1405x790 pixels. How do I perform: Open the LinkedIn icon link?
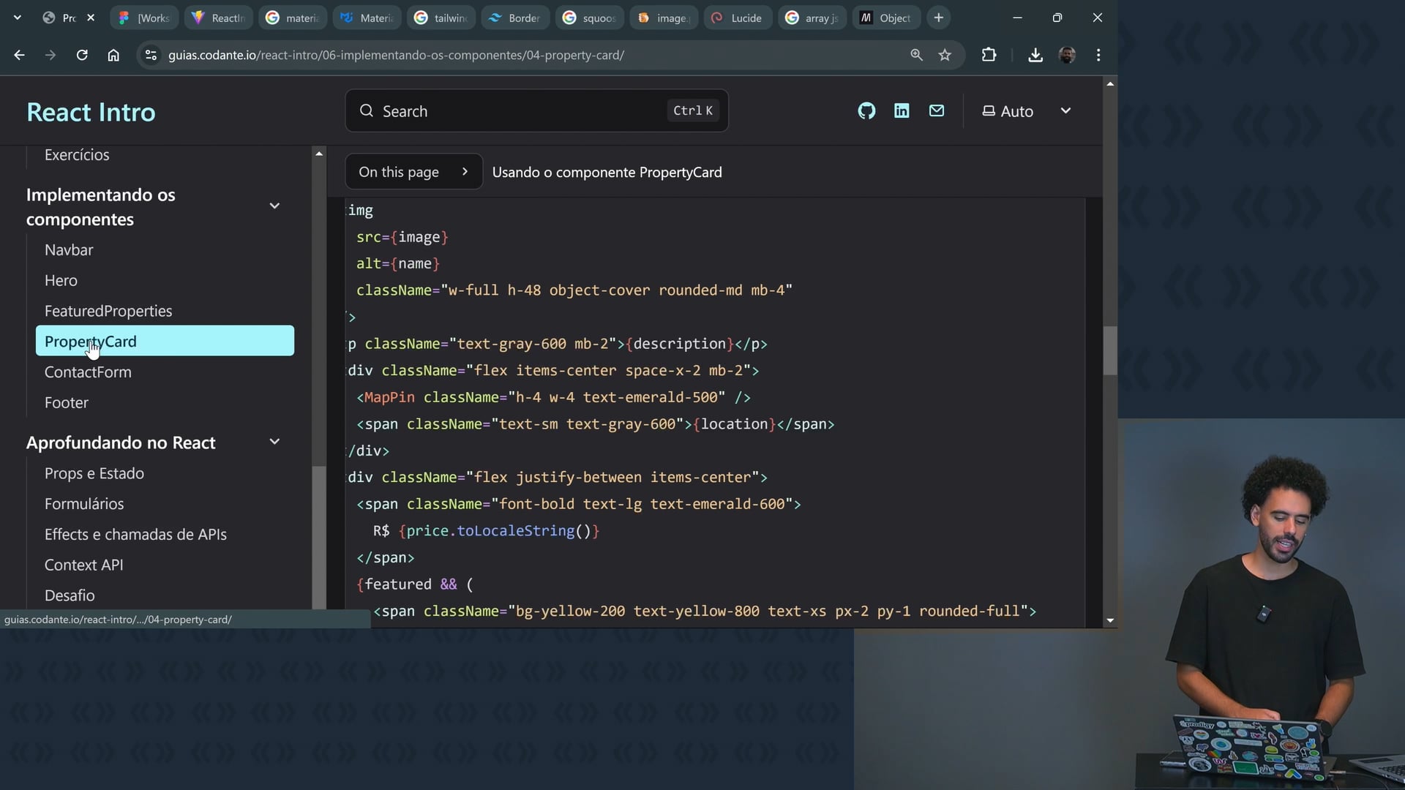(x=902, y=111)
